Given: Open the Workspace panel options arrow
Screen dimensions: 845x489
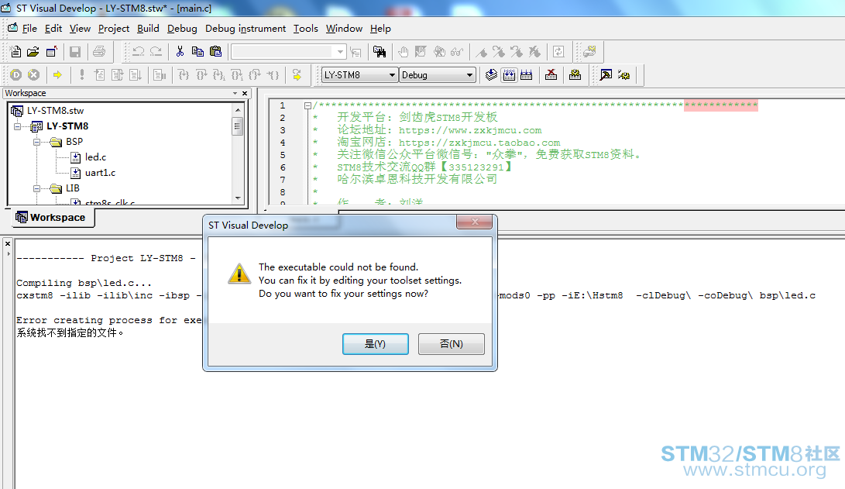Looking at the screenshot, I should [235, 93].
